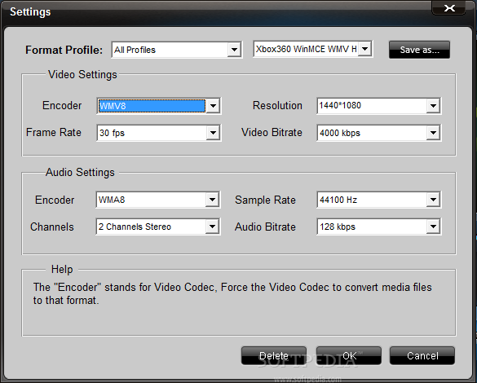
Task: Click the Channels label
Action: coord(52,227)
